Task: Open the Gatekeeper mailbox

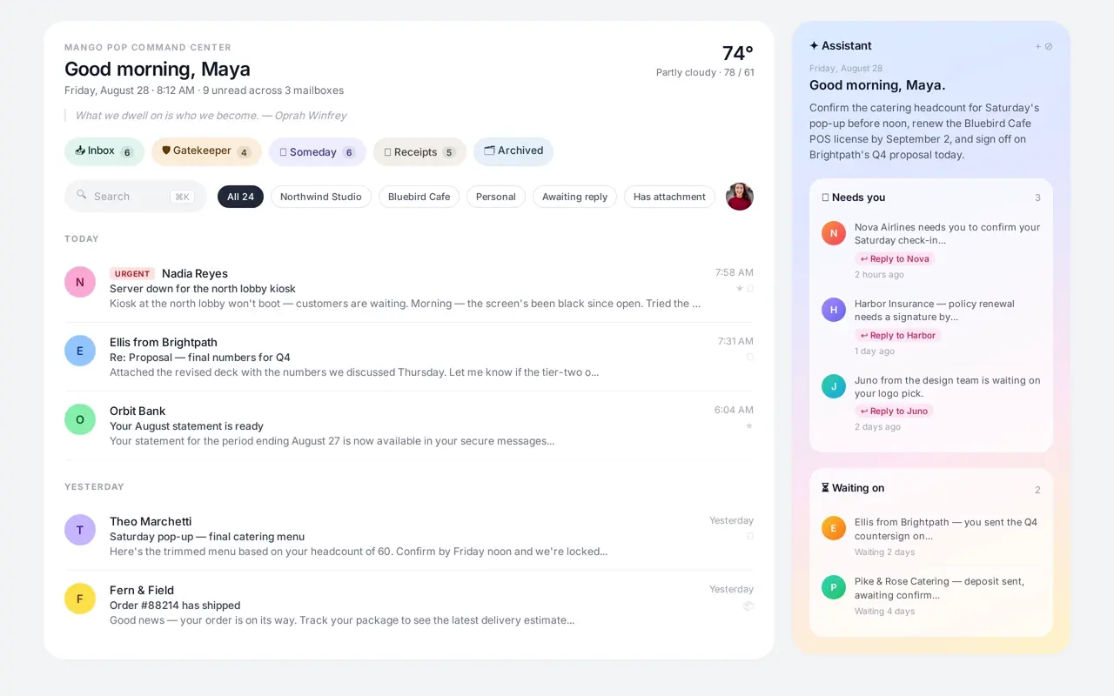Action: click(206, 151)
